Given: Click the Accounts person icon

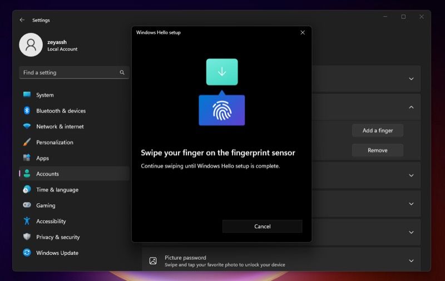Looking at the screenshot, I should (27, 174).
